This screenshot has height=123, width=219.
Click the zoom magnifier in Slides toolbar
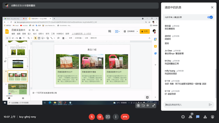coord(29,38)
